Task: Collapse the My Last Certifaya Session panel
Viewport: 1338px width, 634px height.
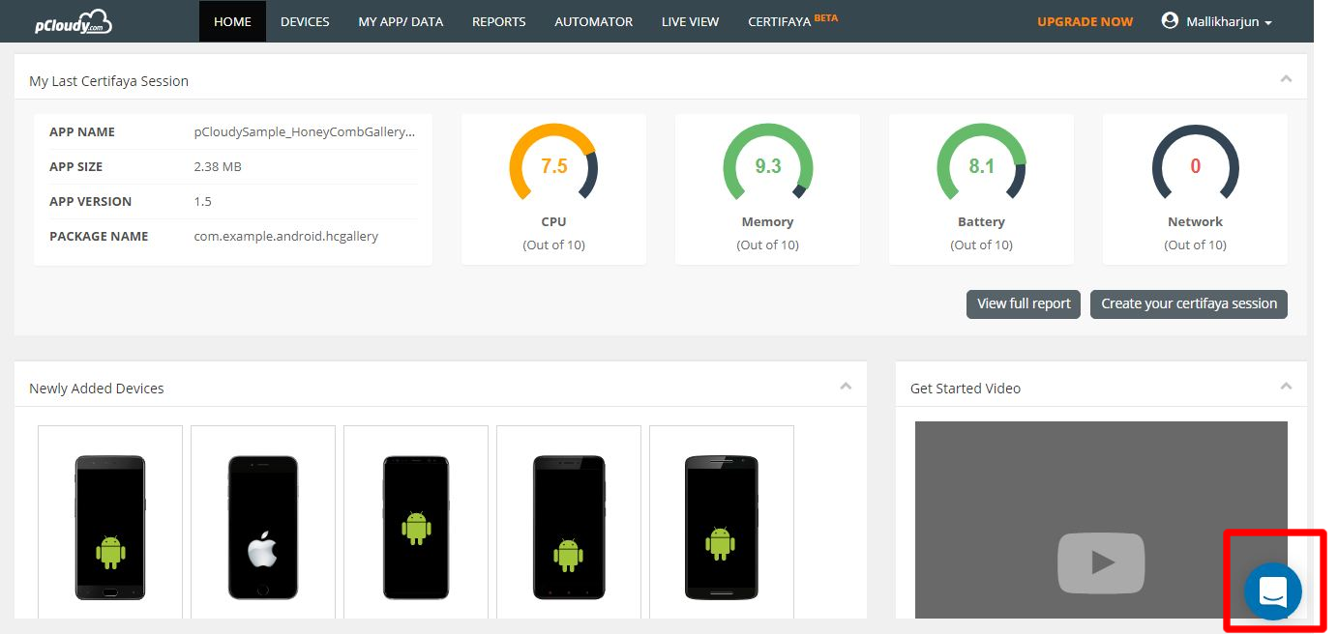Action: click(1286, 79)
